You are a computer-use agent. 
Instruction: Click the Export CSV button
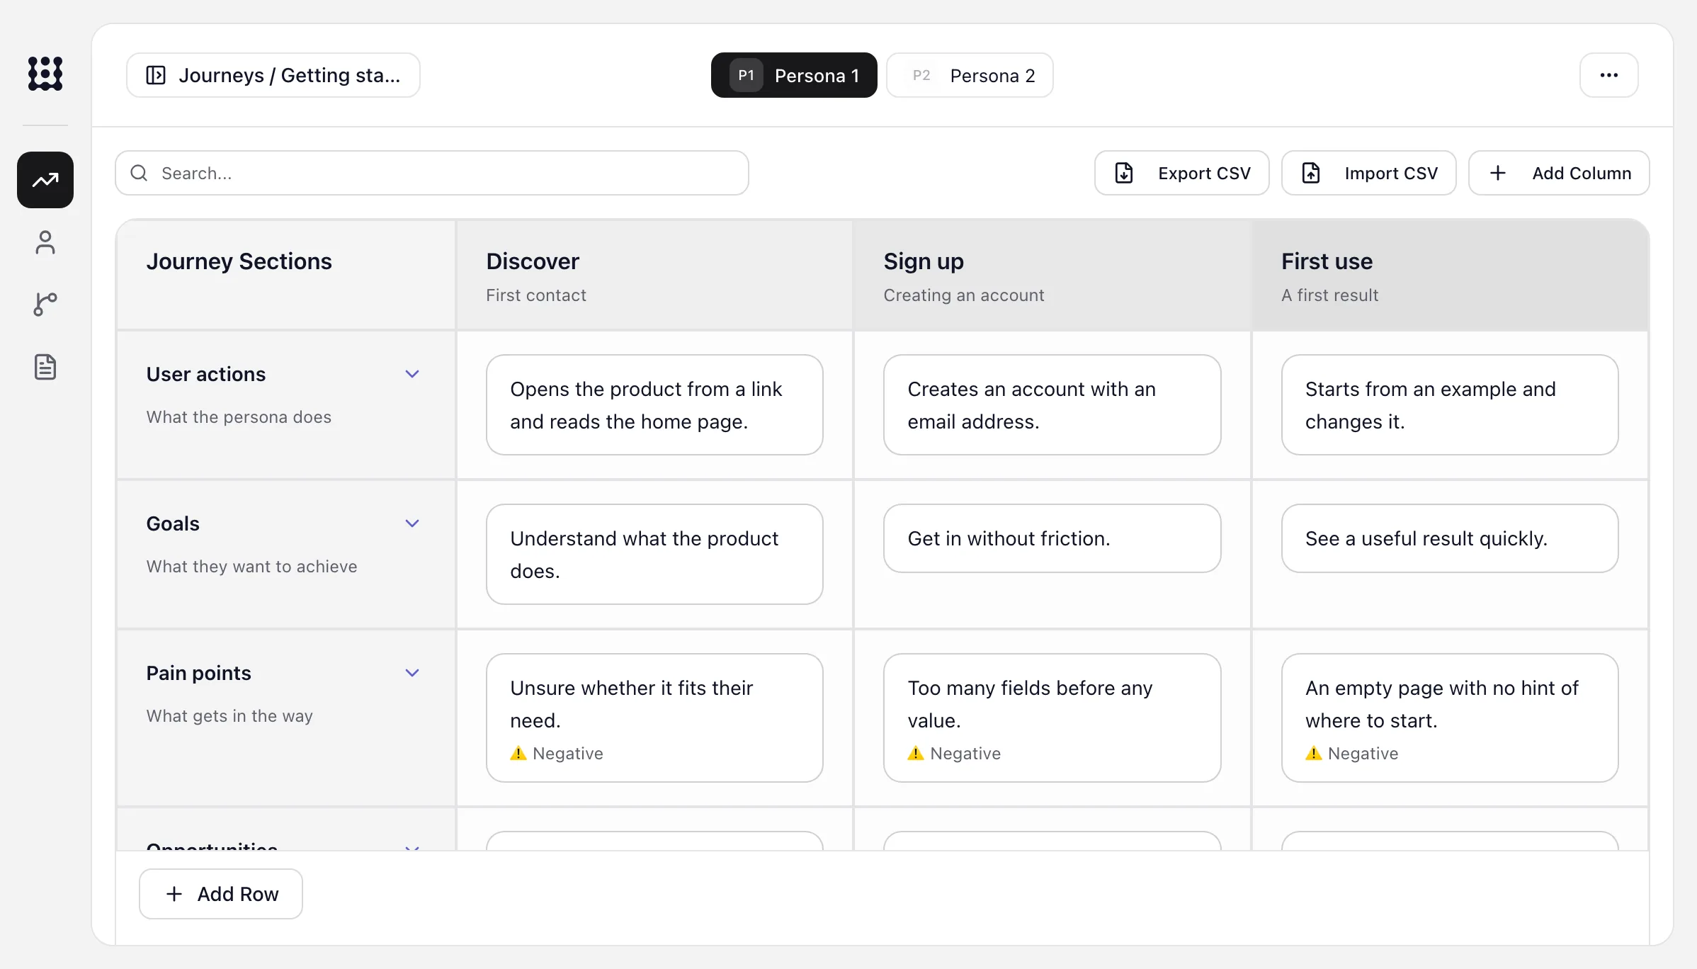coord(1181,173)
